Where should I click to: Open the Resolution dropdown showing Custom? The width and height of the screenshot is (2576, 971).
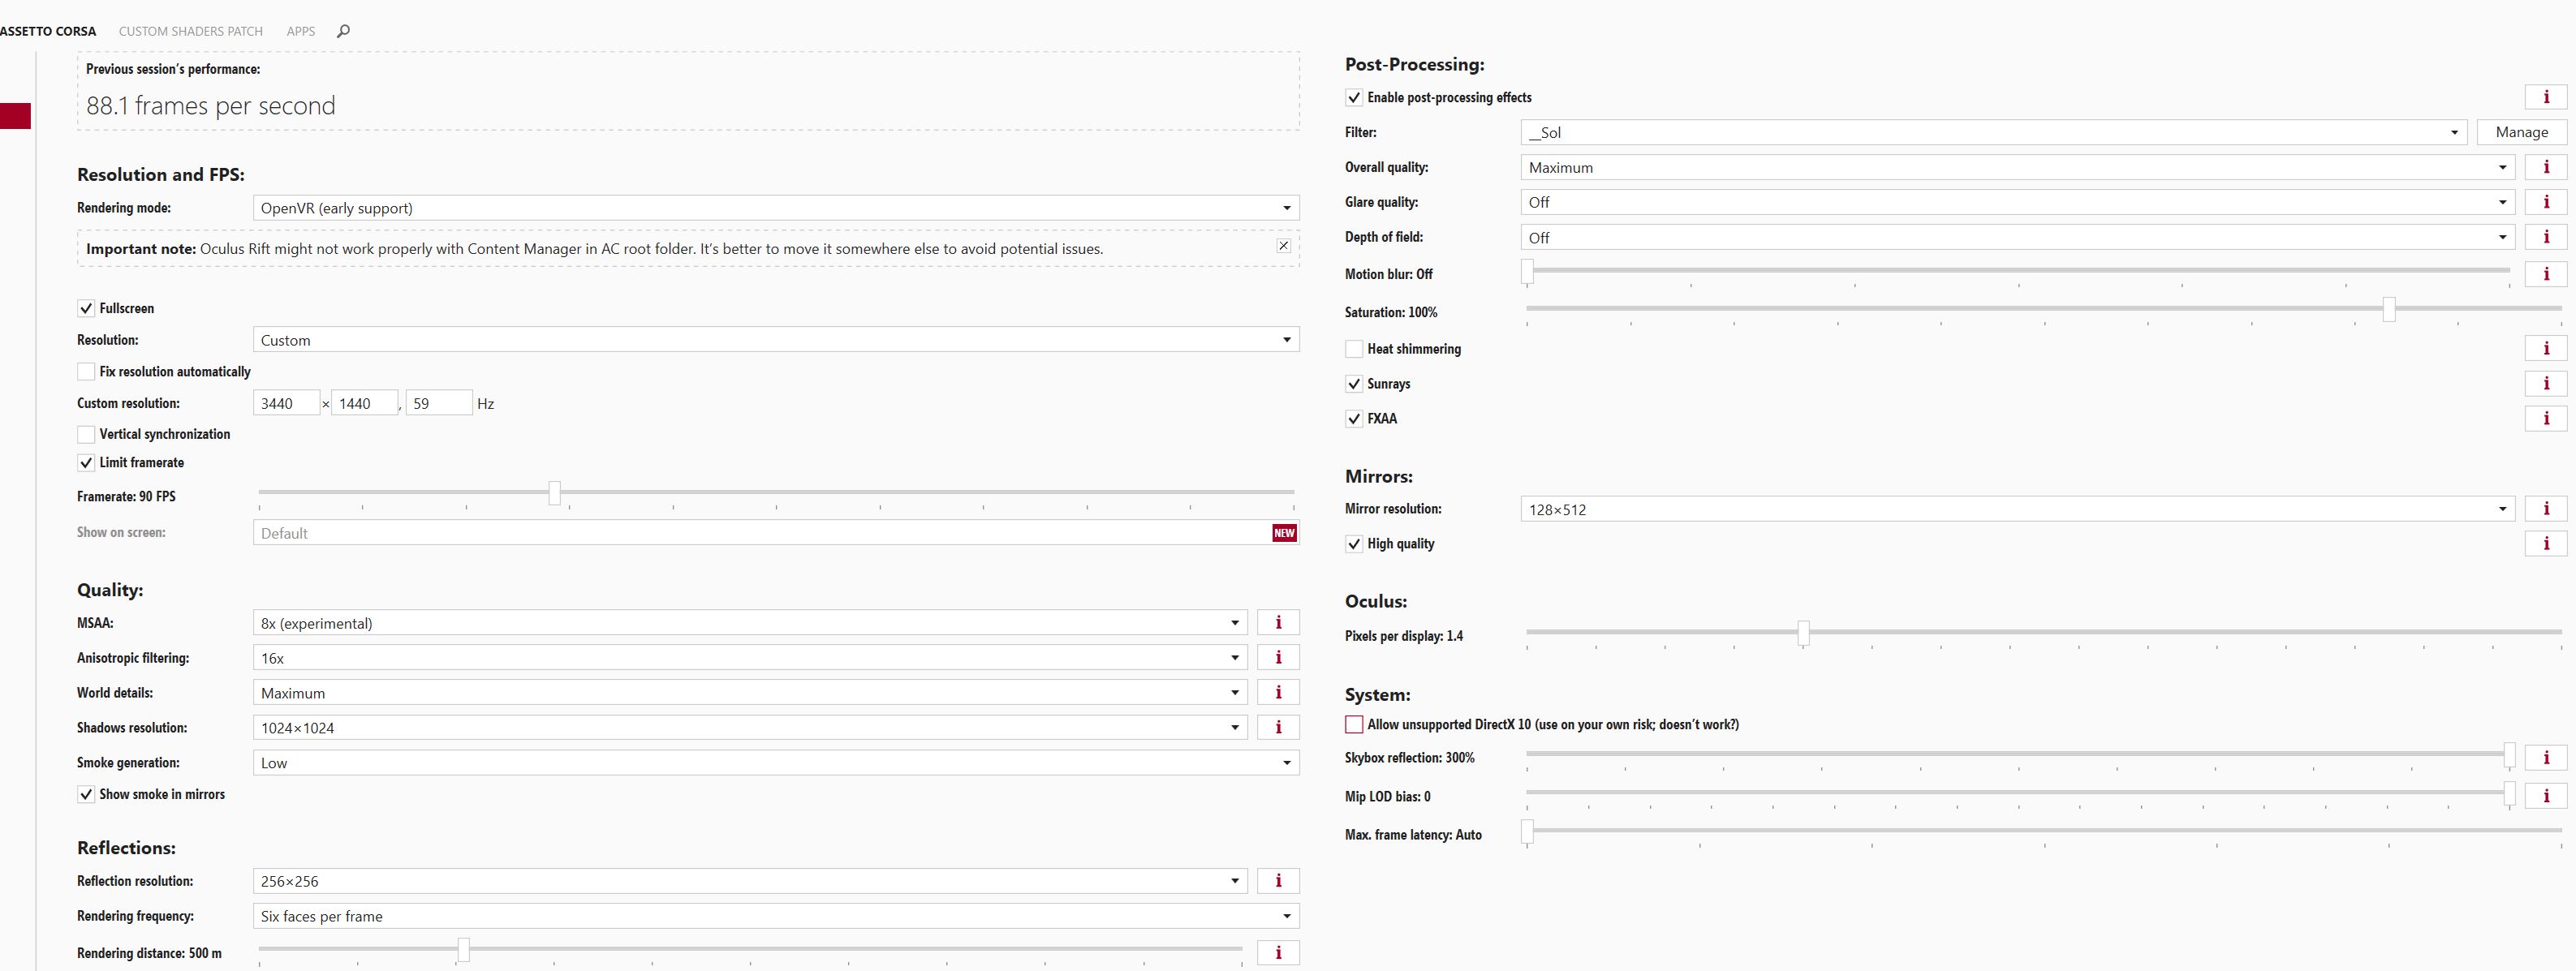click(776, 340)
